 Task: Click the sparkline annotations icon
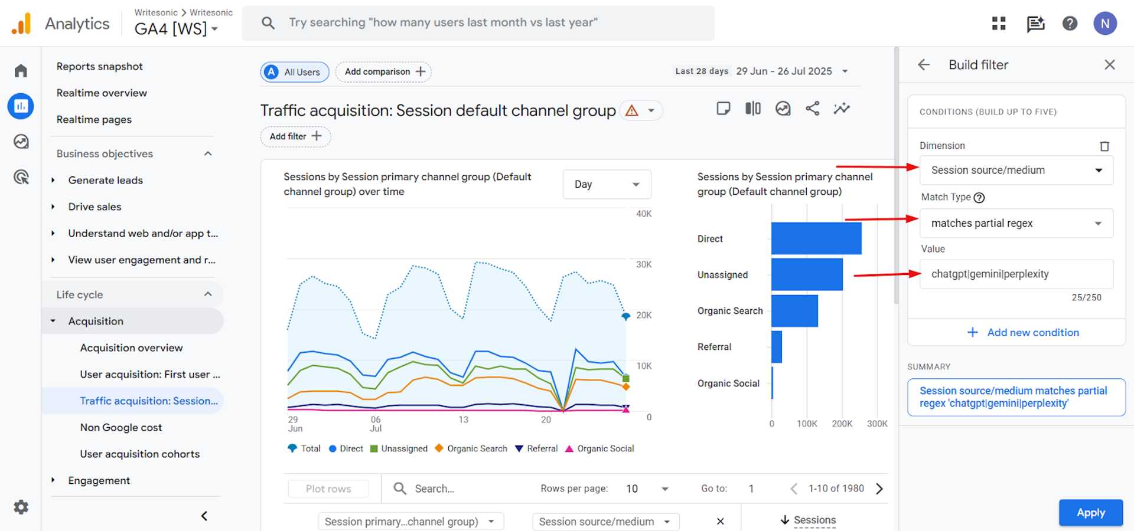[x=842, y=109]
